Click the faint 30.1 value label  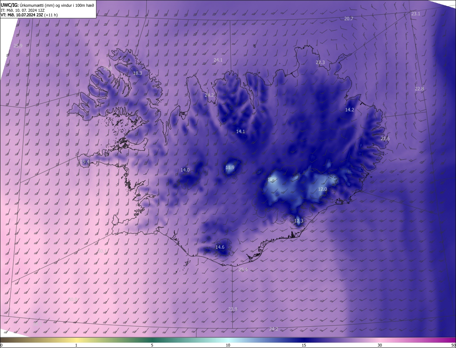coord(102,251)
